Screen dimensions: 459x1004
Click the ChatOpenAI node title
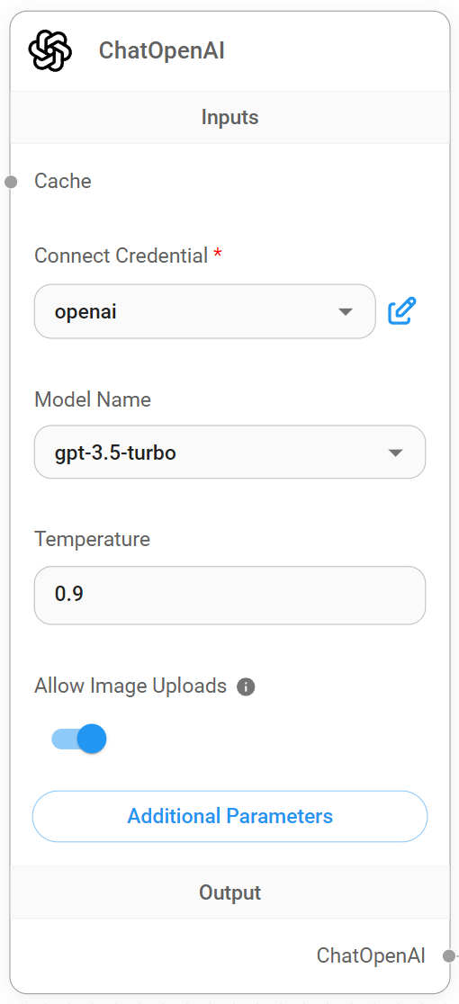point(161,51)
